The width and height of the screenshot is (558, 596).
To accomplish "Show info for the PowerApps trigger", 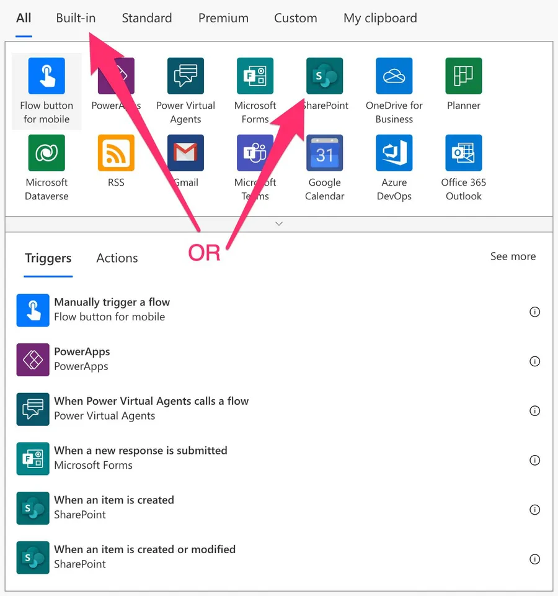I will 534,361.
